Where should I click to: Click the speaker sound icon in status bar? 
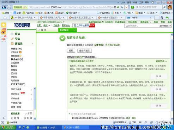tap(157, 123)
